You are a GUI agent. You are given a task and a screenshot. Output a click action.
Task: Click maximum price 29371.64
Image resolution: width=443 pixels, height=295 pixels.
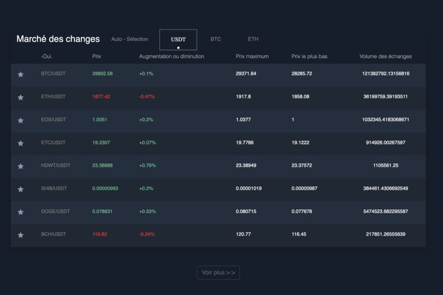(246, 73)
